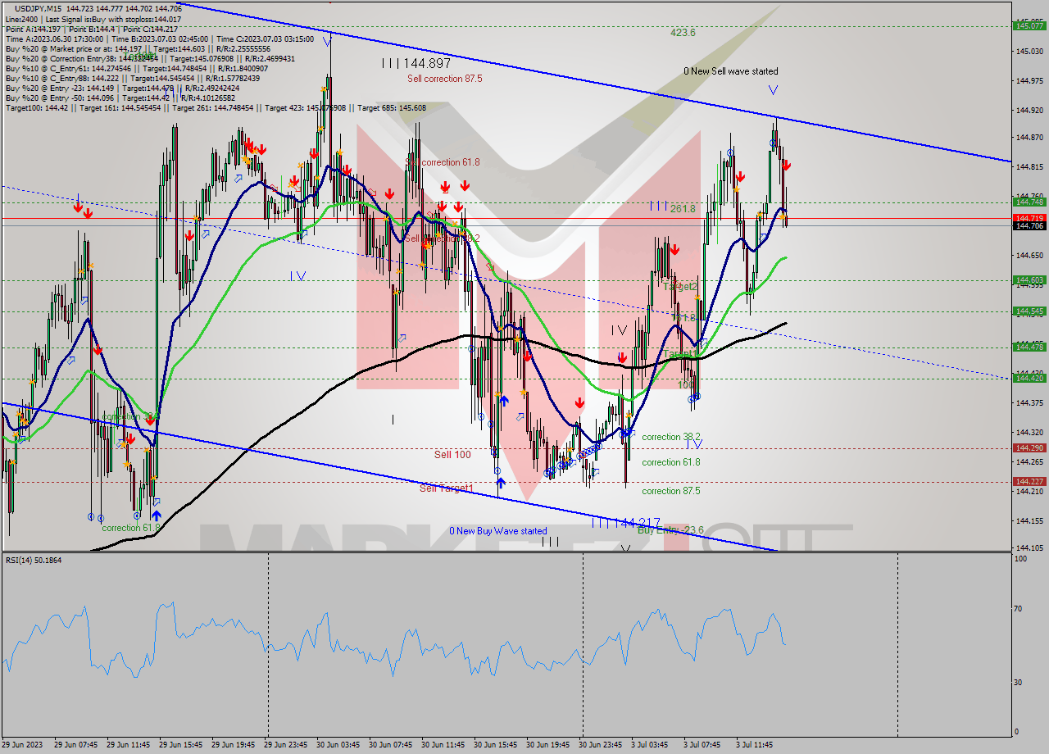Click the 144.155 price axis value
Screen dimensions: 1049x754
coord(1029,520)
